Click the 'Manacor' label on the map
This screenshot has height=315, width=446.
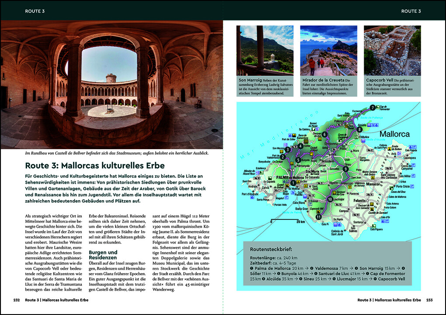click(x=373, y=184)
